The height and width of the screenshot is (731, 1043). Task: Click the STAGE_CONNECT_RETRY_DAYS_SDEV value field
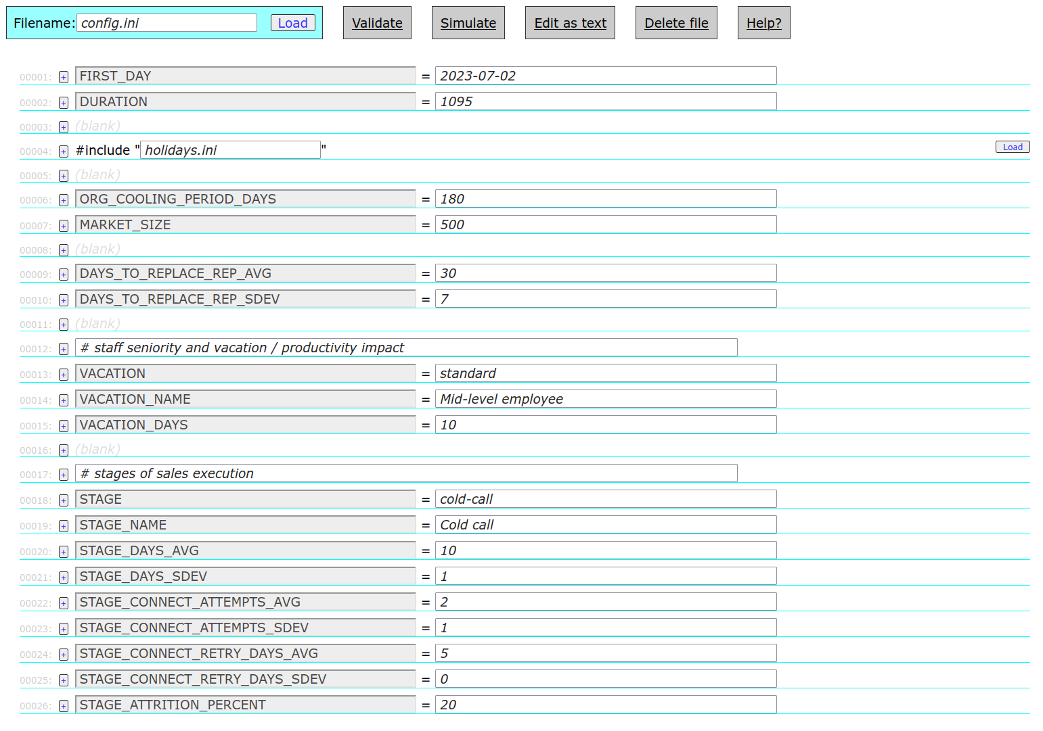tap(606, 679)
